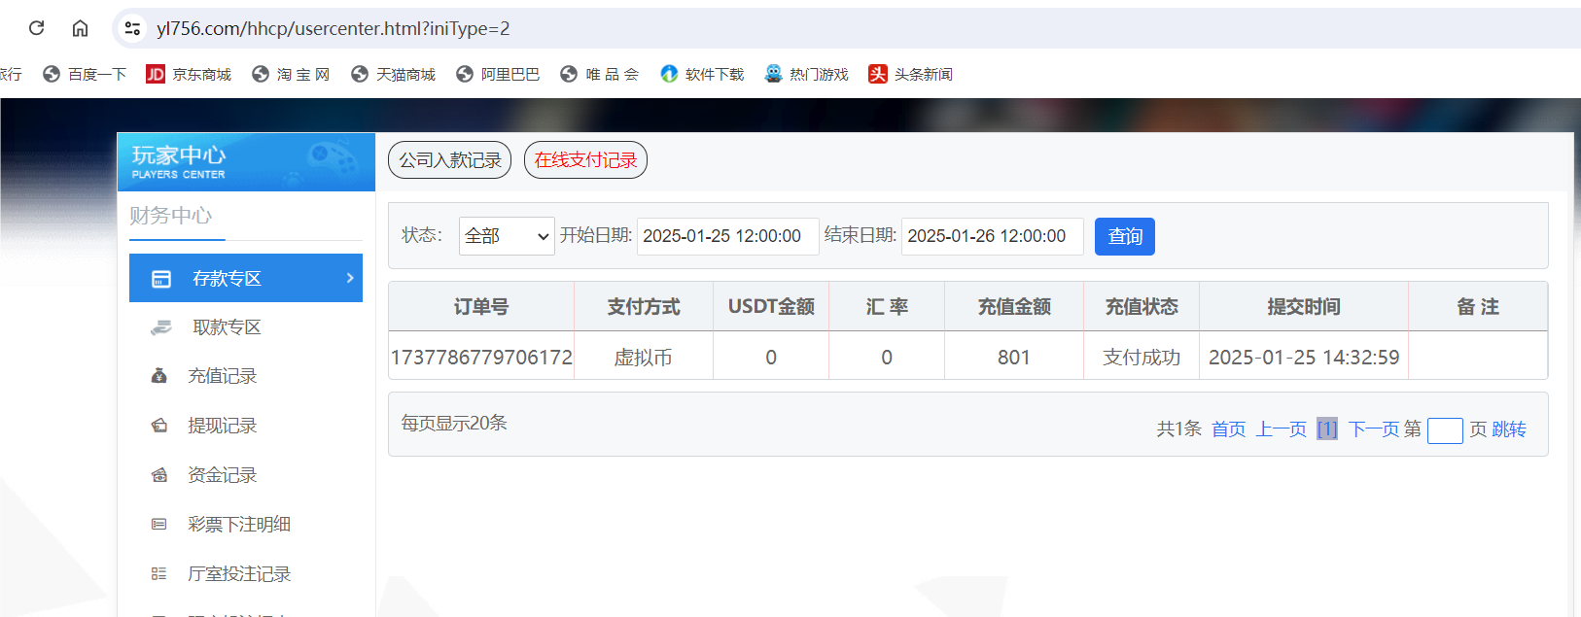Open the 软件下载 bookmark
The image size is (1581, 617).
point(702,74)
